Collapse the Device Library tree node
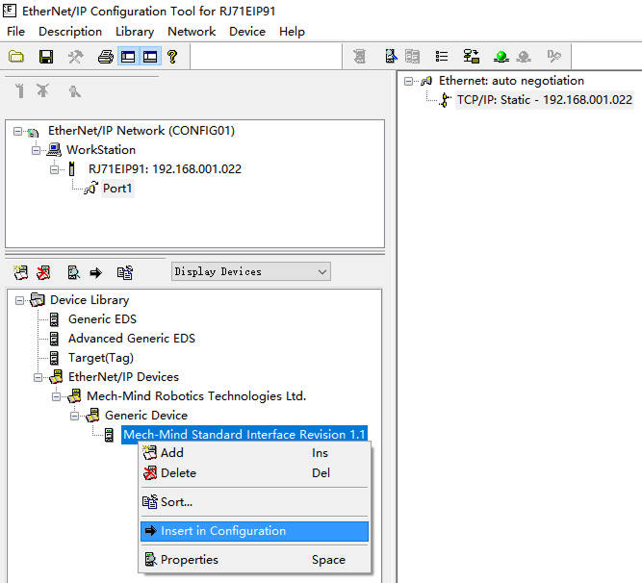The width and height of the screenshot is (642, 583). click(20, 300)
